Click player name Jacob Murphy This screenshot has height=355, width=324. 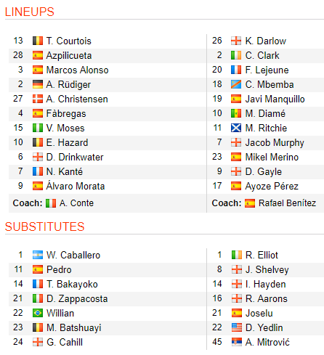coord(275,143)
